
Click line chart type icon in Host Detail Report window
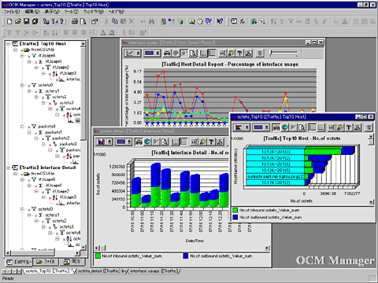(129, 53)
